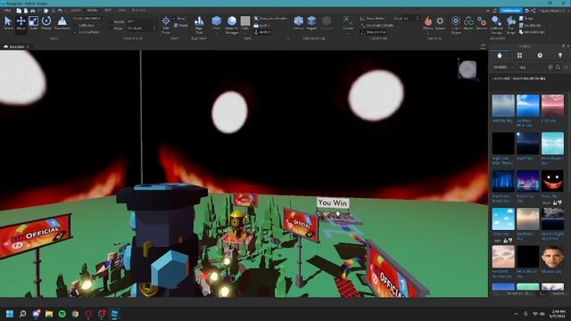
Task: Open the Models category dropdown in Toolbox
Action: (503, 67)
